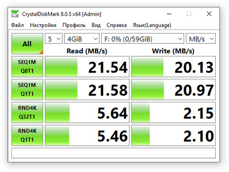Minimize the CrystalDiskMark window

tap(169, 14)
